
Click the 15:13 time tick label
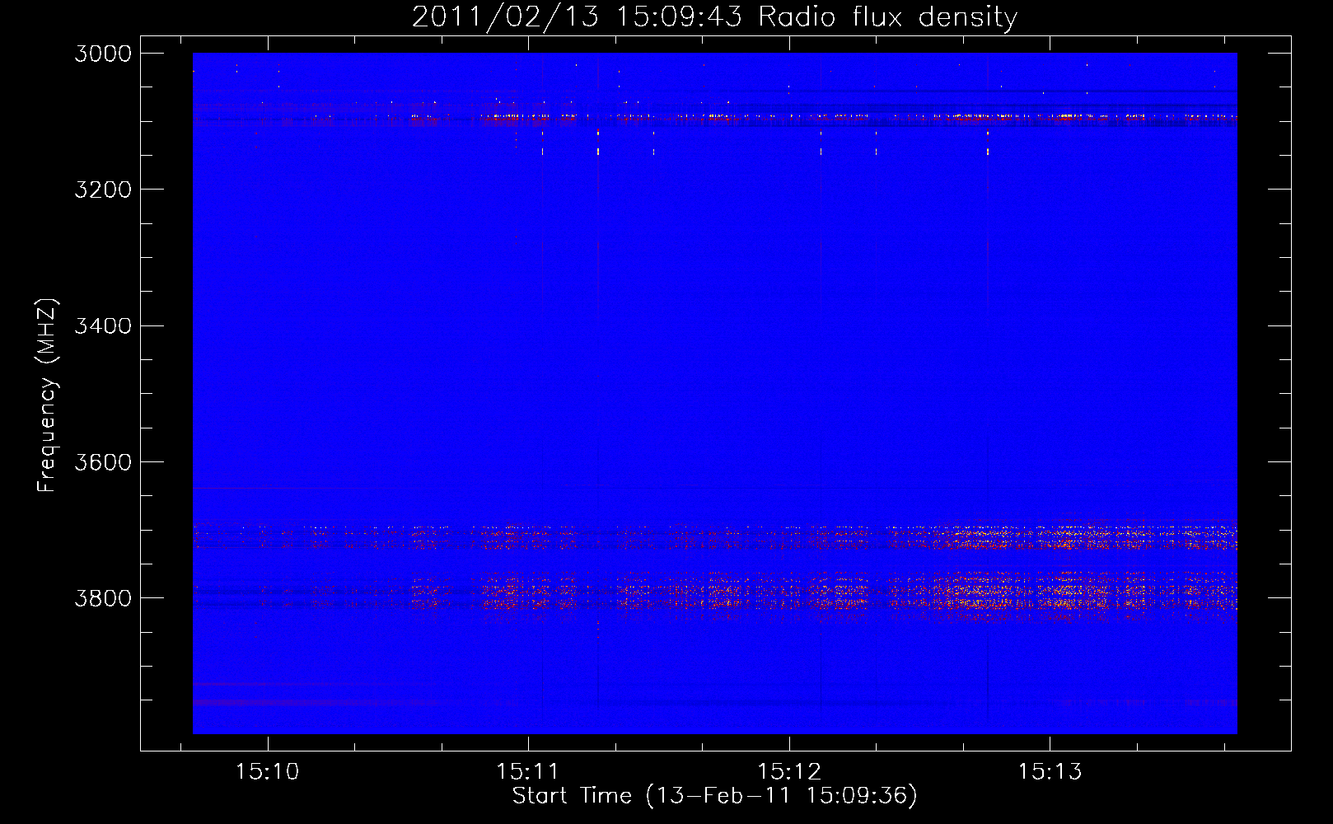[1050, 772]
